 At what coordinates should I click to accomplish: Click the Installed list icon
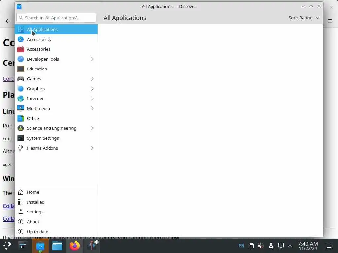pos(21,202)
